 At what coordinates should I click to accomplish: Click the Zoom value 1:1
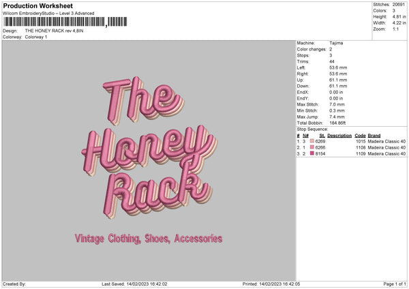(x=395, y=29)
